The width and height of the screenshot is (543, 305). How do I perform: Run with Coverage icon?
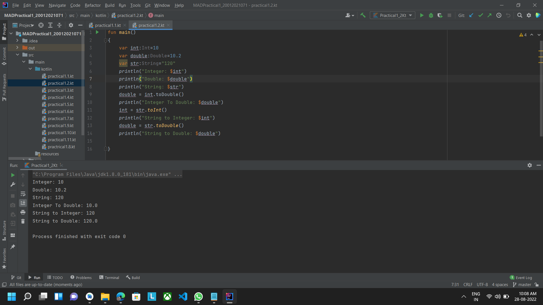point(440,15)
